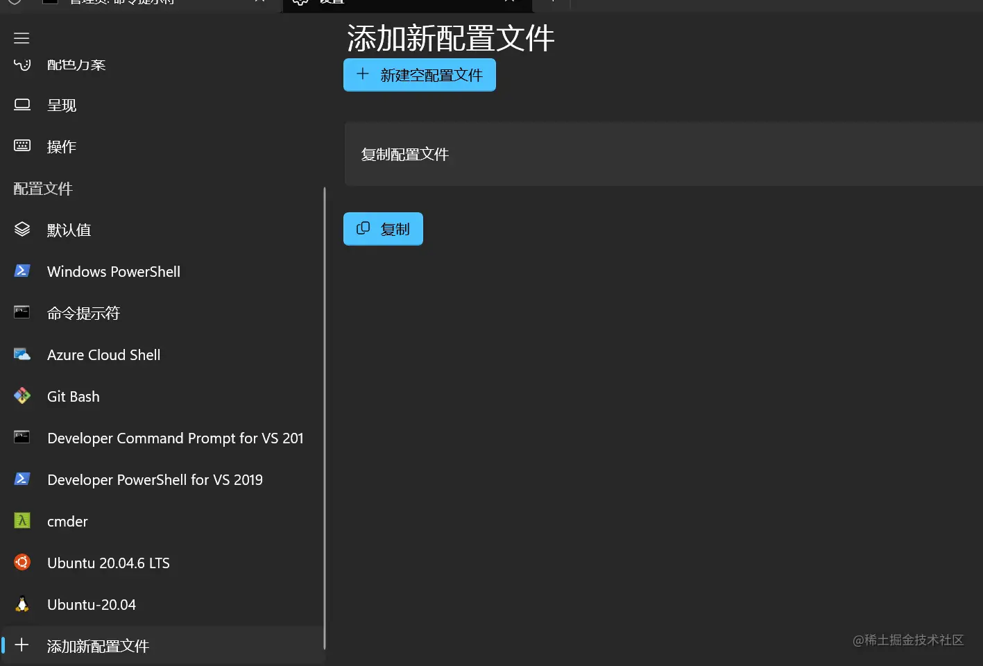This screenshot has height=666, width=983.
Task: Select the 默认值 profile entry
Action: tap(162, 230)
